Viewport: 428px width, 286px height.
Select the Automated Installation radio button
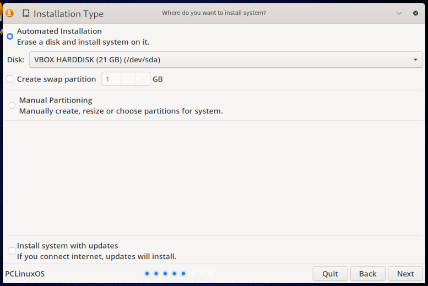pos(10,36)
